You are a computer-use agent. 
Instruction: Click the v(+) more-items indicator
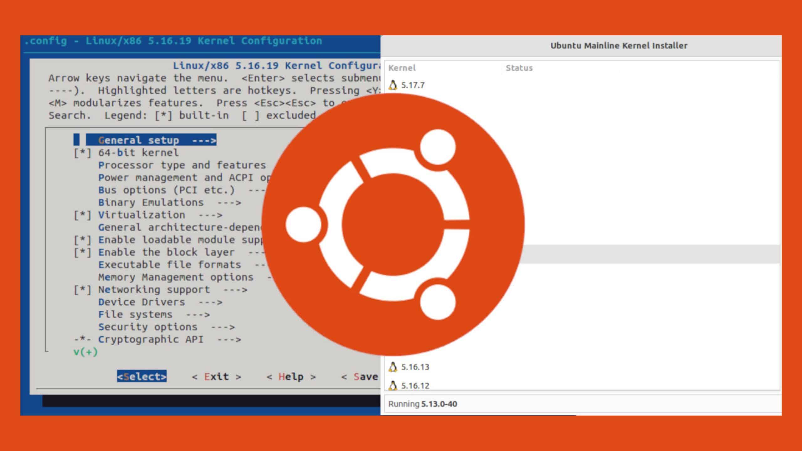(86, 352)
